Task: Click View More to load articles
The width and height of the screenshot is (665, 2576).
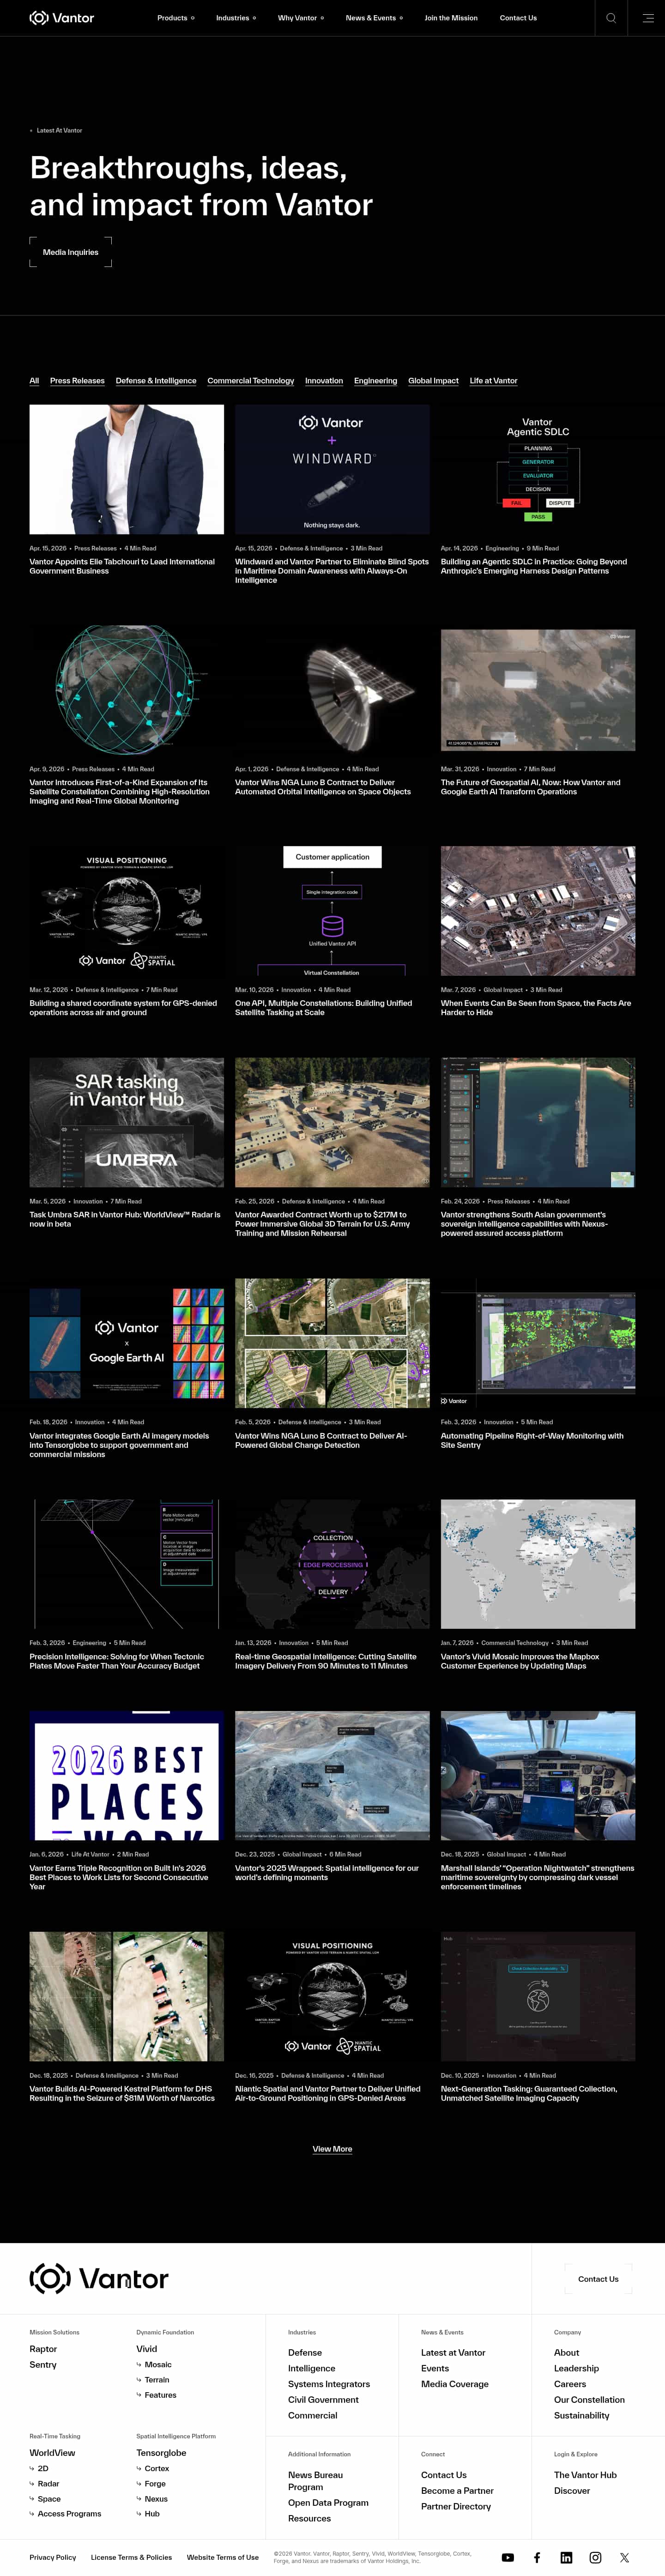Action: pyautogui.click(x=332, y=2149)
